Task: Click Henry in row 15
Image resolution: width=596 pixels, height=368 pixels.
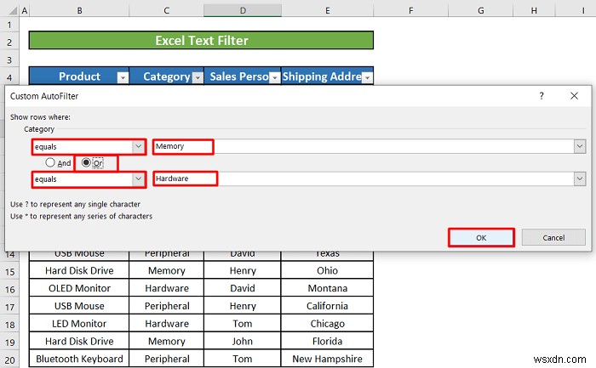Action: [x=243, y=270]
